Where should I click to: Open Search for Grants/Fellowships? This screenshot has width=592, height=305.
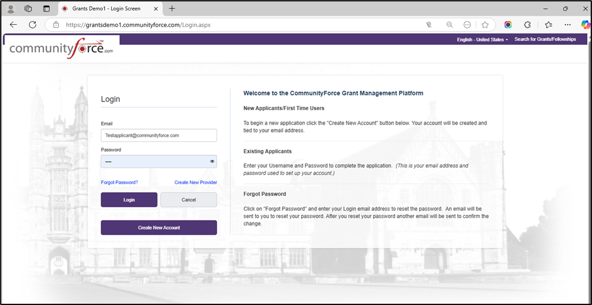pos(545,39)
